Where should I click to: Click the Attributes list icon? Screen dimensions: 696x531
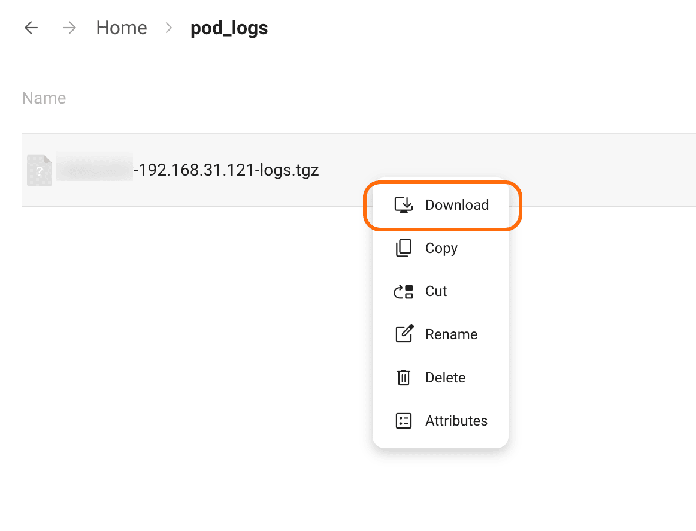coord(405,420)
